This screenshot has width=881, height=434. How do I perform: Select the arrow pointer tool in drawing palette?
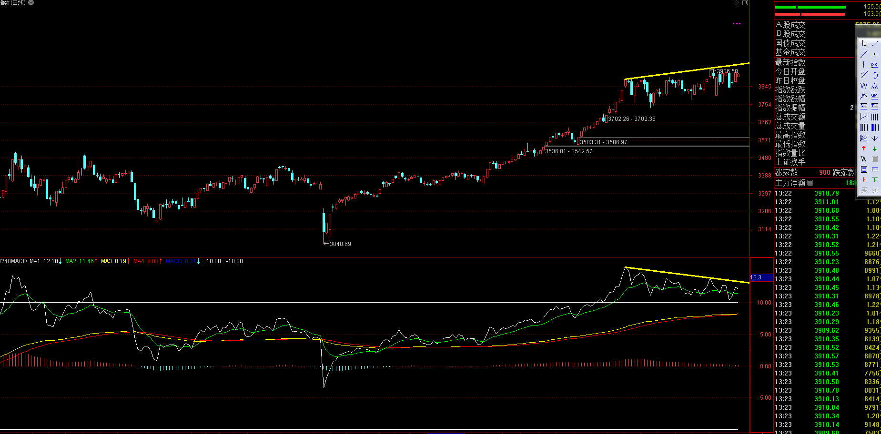click(864, 44)
